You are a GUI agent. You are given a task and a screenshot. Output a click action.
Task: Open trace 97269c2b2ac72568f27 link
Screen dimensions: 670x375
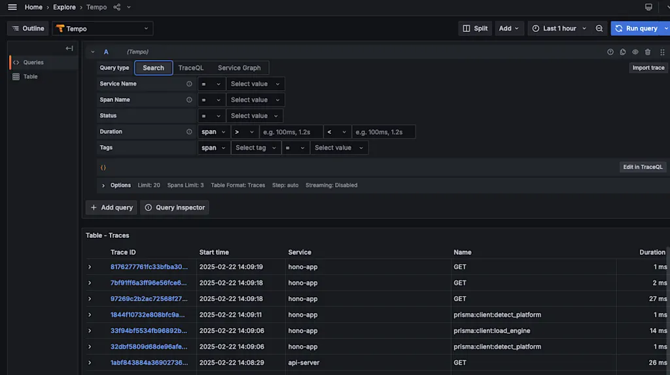click(149, 299)
